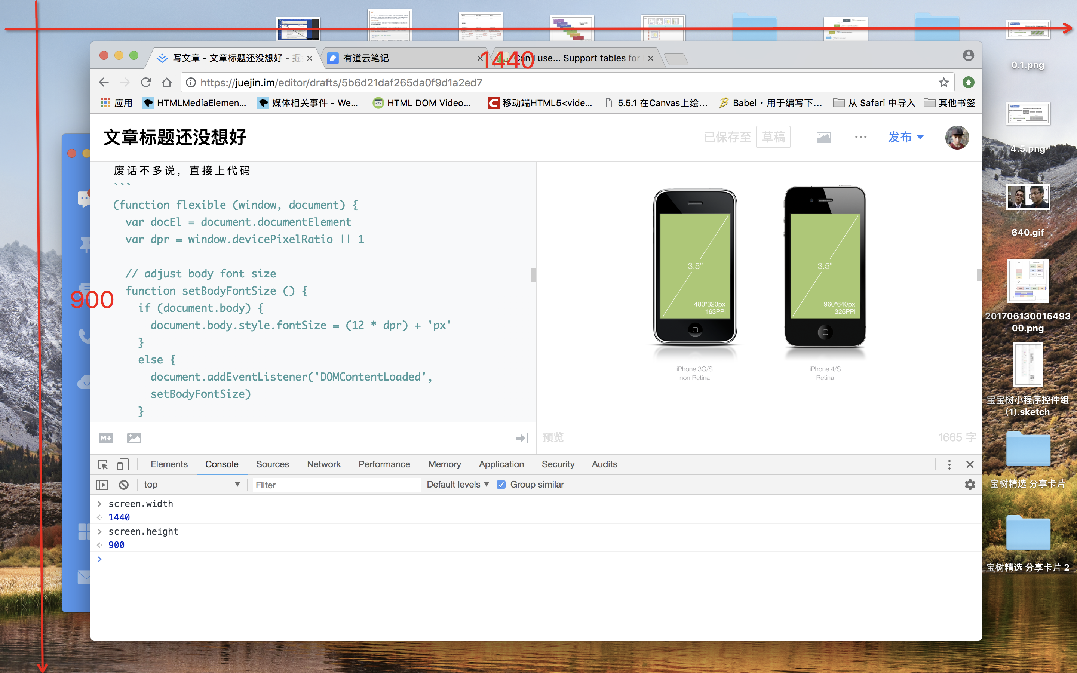The height and width of the screenshot is (673, 1077).
Task: Activate the DevTools inspect element tool
Action: pos(103,464)
